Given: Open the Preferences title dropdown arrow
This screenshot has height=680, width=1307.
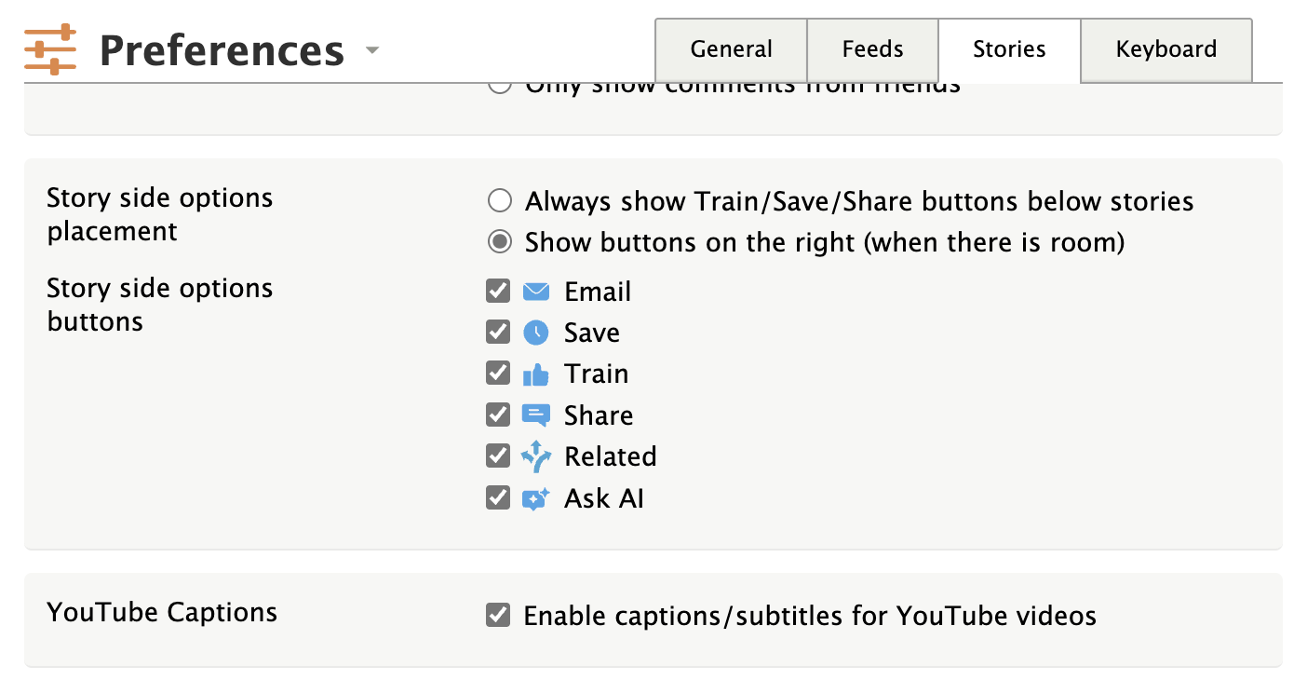Looking at the screenshot, I should coord(372,50).
